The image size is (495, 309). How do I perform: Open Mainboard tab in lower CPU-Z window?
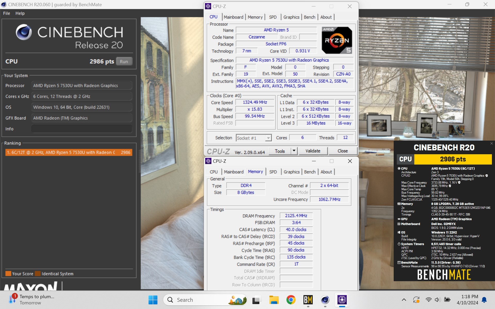pyautogui.click(x=234, y=172)
